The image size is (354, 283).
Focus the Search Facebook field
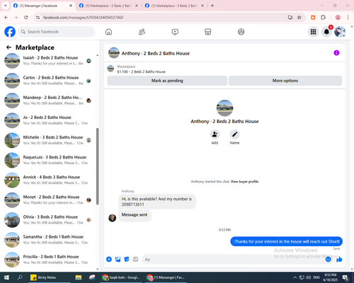coord(57,32)
